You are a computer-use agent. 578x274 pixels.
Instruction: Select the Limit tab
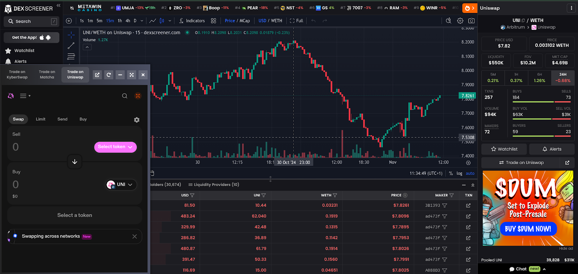click(x=40, y=119)
